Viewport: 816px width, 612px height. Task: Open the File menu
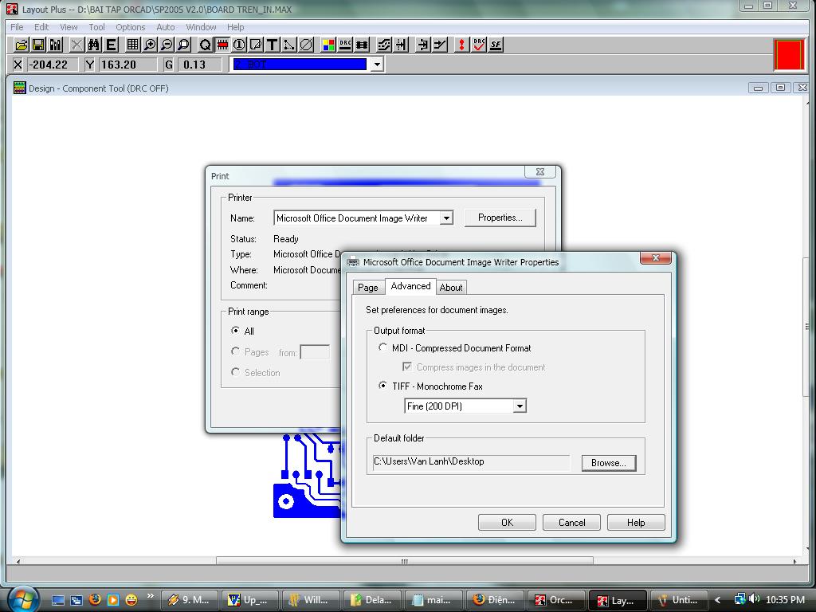coord(18,27)
